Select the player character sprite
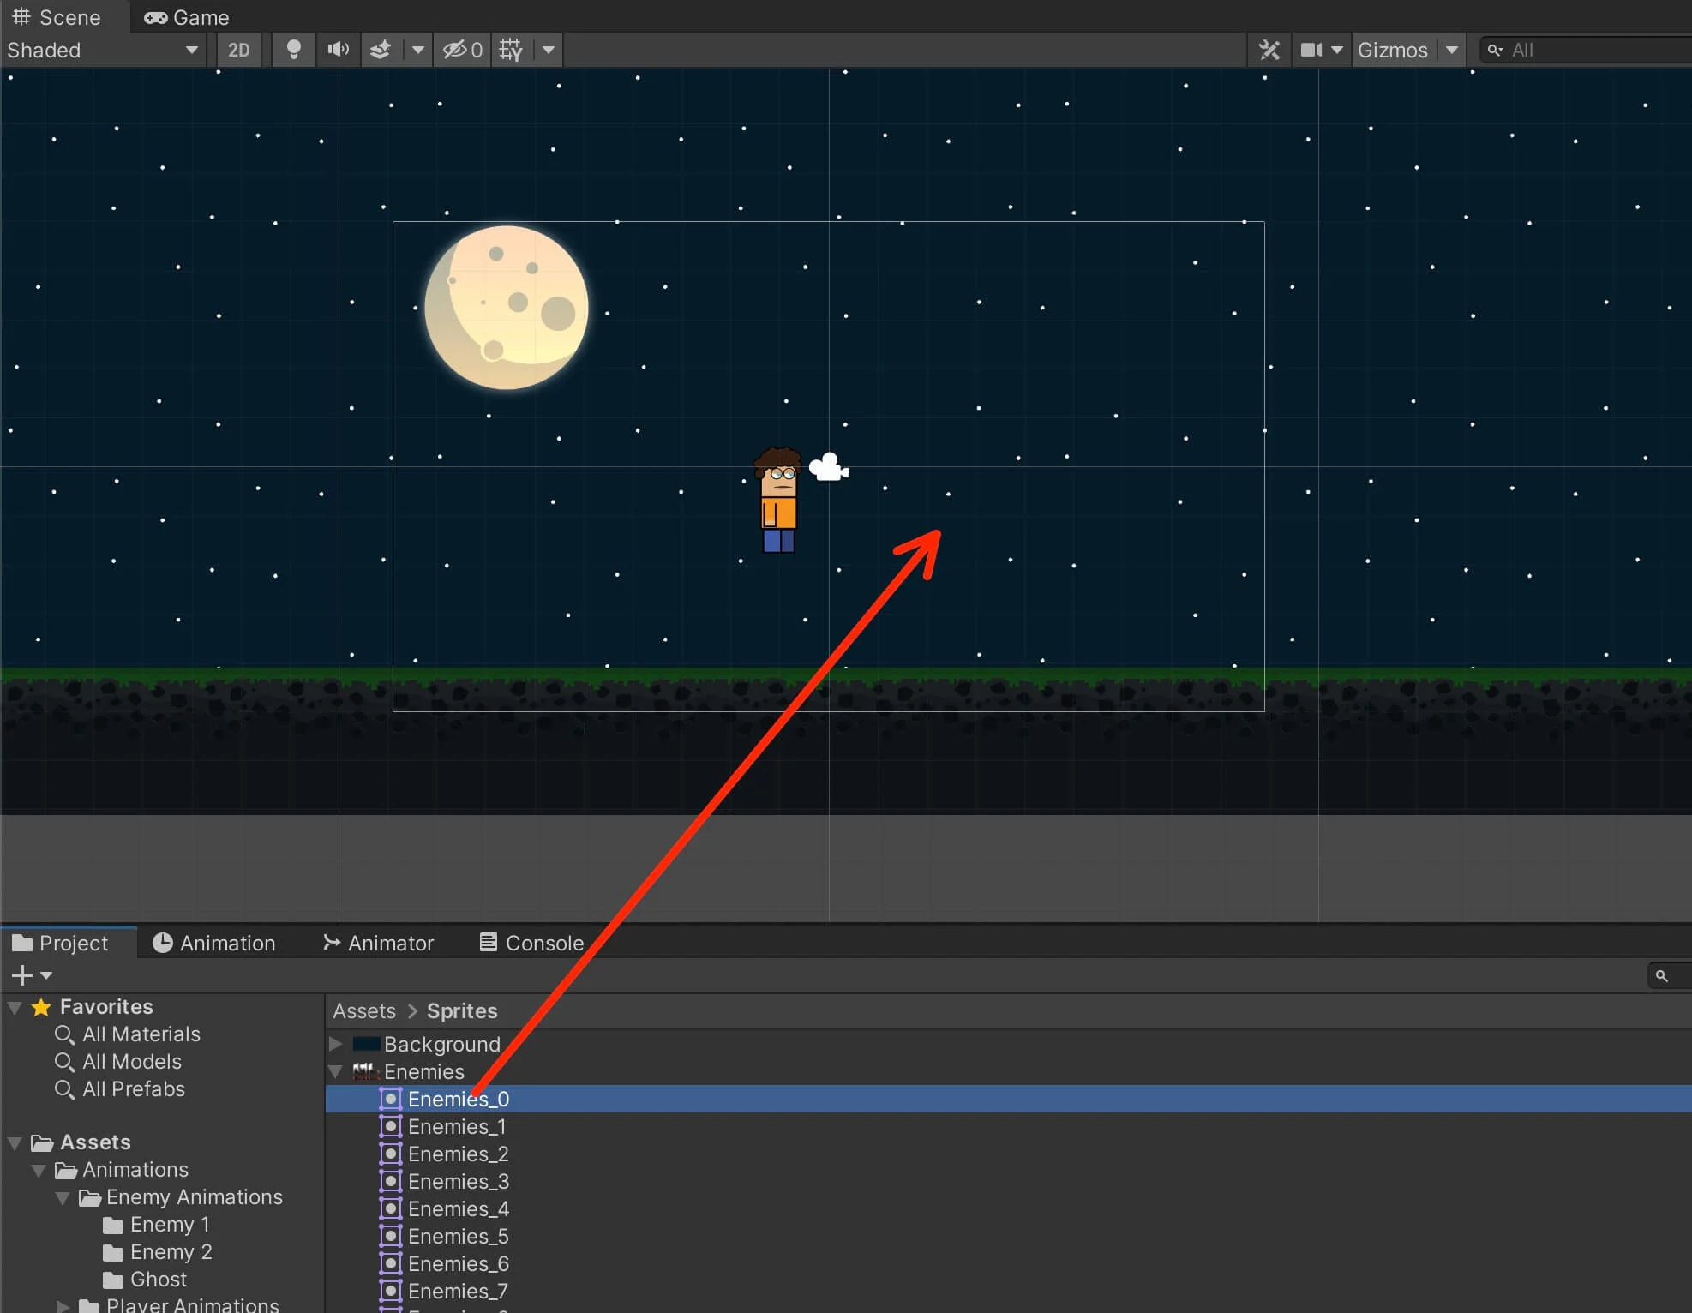The height and width of the screenshot is (1313, 1692). (x=778, y=500)
